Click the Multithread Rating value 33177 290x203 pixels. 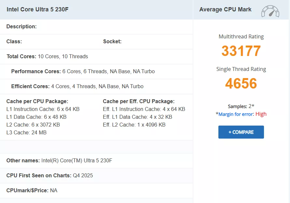click(241, 51)
